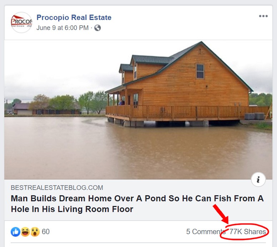This screenshot has height=247, width=277.
Task: Click the public globe privacy icon
Action: coord(98,28)
